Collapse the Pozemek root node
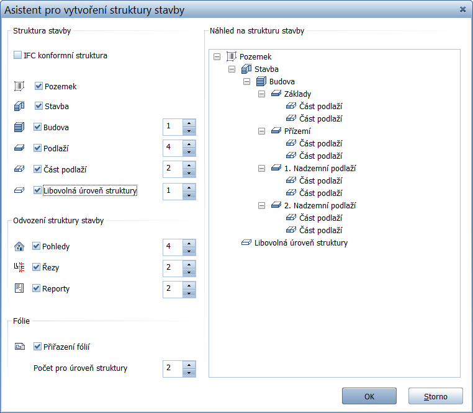 217,56
